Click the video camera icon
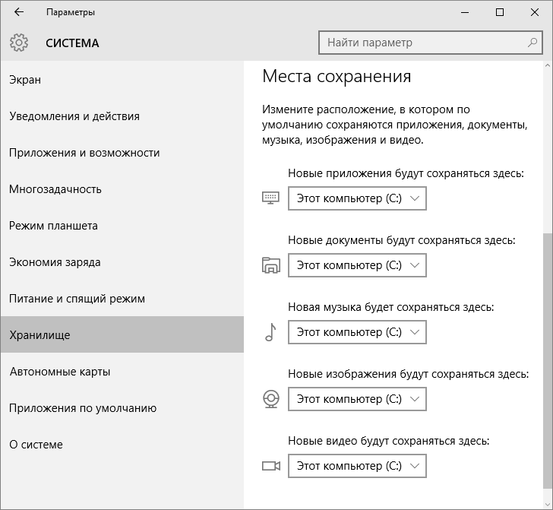This screenshot has height=510, width=553. point(270,466)
